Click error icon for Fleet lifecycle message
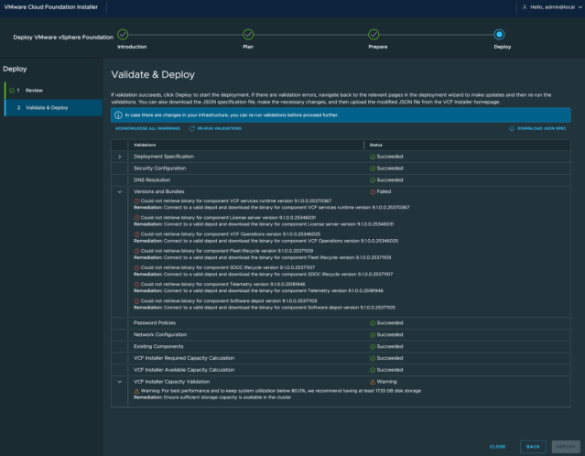The height and width of the screenshot is (456, 585). pos(136,251)
